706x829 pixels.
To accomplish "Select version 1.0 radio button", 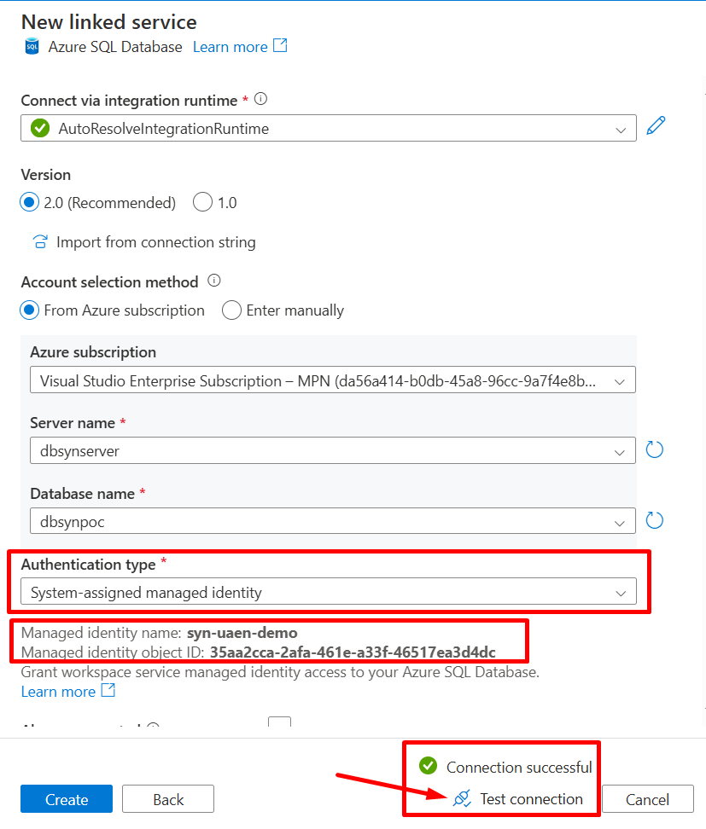I will click(x=202, y=202).
